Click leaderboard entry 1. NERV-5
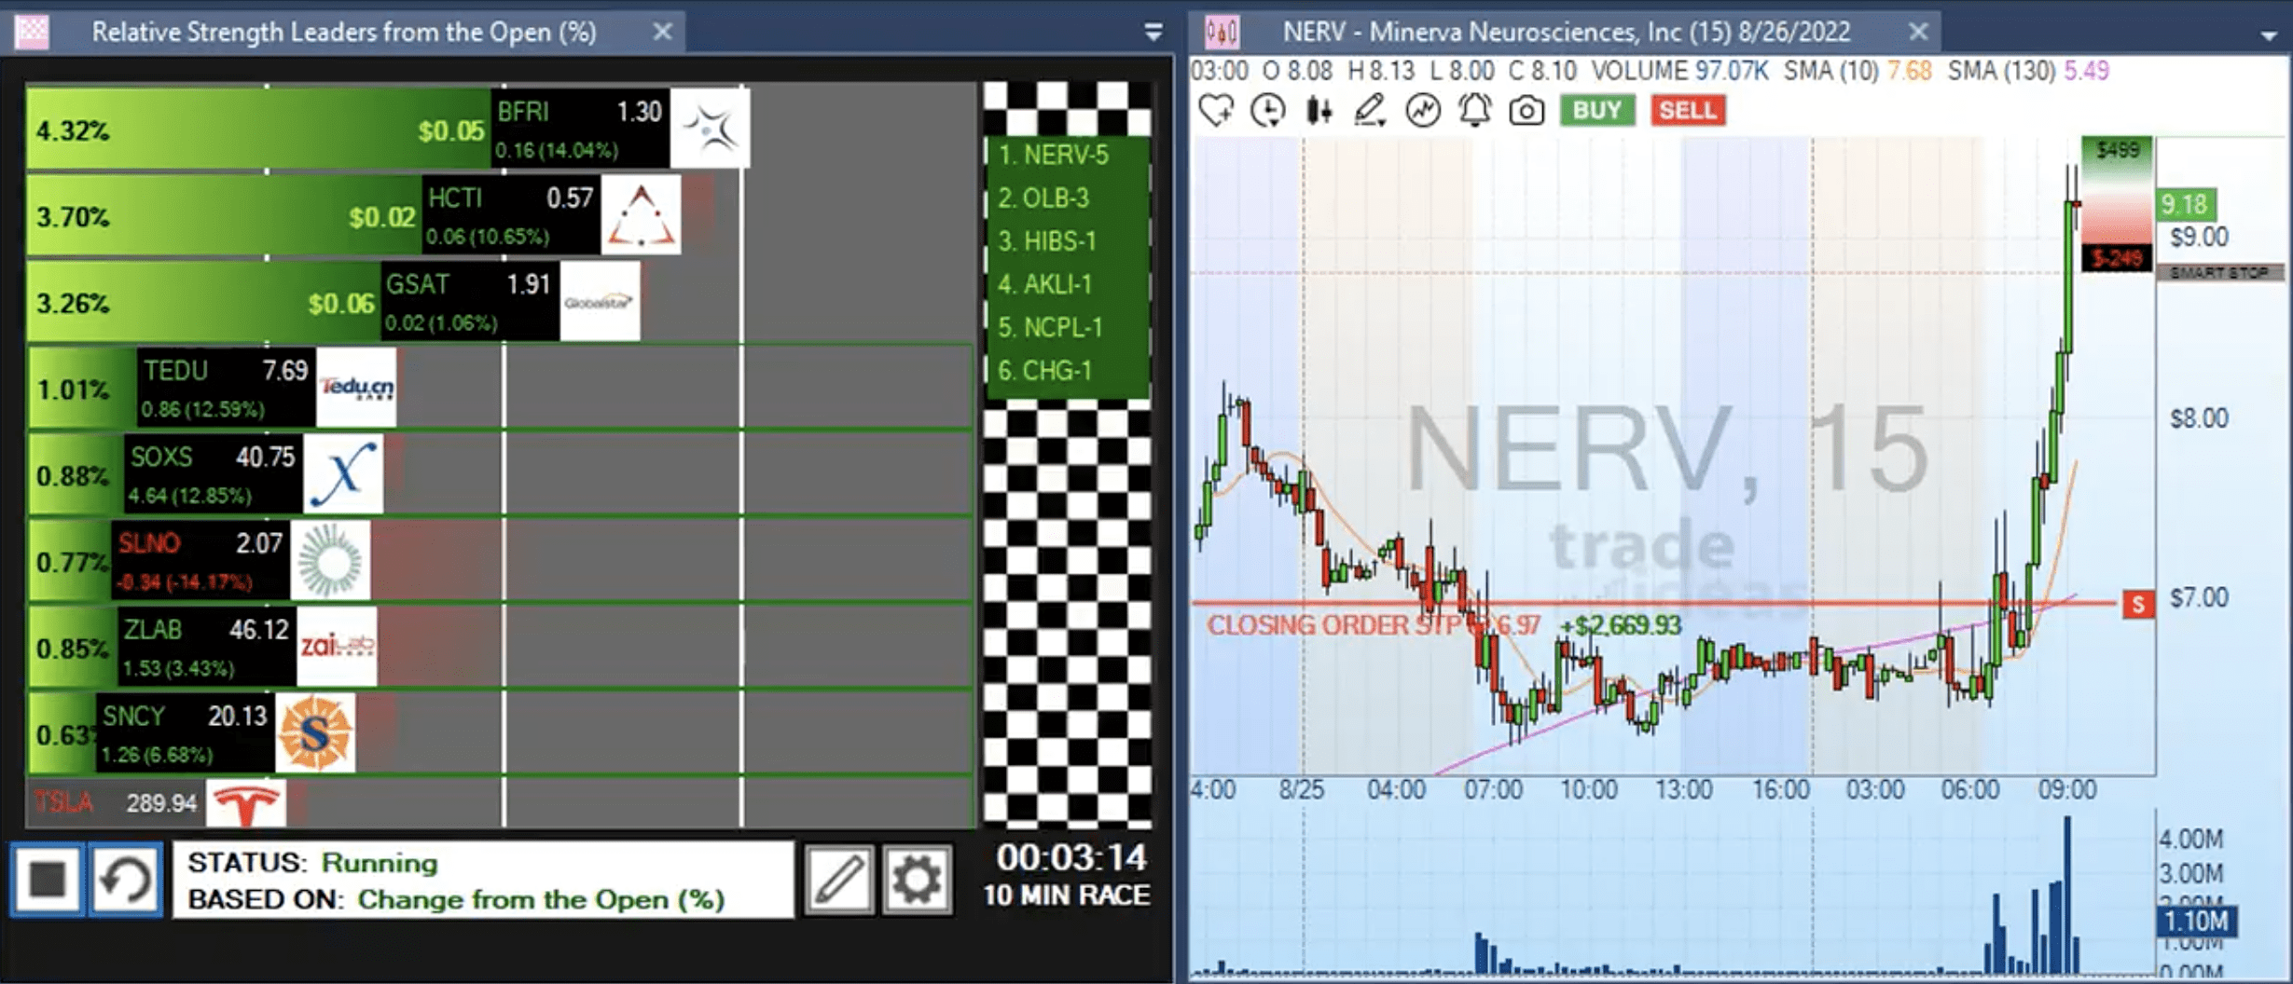This screenshot has width=2293, height=984. pyautogui.click(x=1053, y=155)
